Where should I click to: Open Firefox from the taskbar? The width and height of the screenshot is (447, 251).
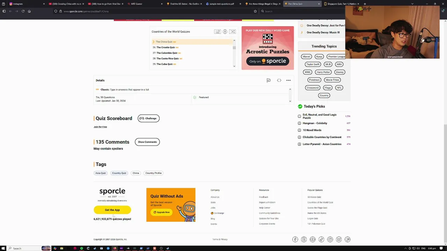tap(115, 249)
